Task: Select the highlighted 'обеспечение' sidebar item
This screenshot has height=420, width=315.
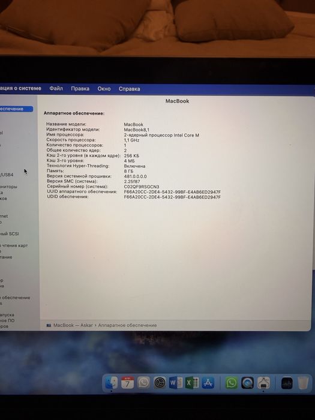Action: (x=16, y=109)
